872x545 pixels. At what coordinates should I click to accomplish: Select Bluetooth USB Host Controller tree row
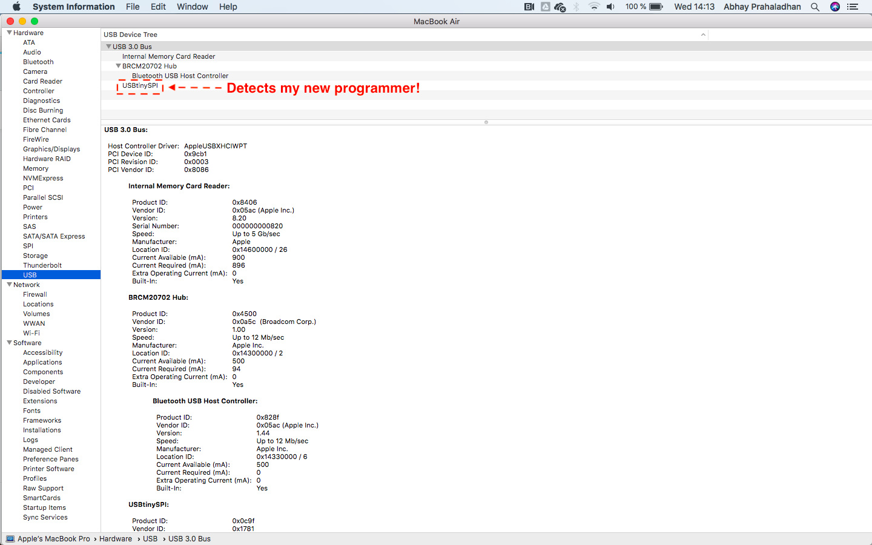pos(180,76)
